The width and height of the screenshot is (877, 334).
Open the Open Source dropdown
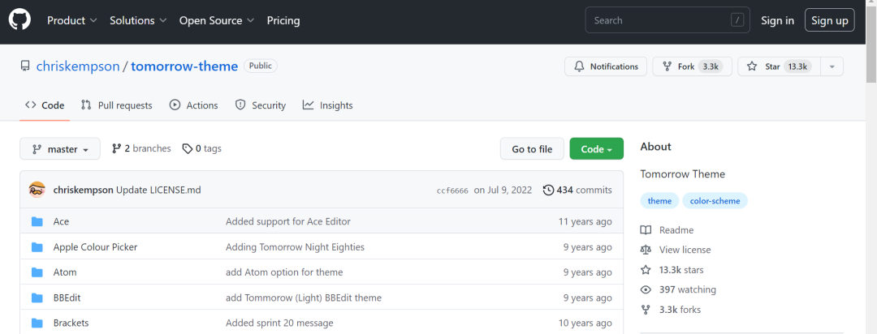pyautogui.click(x=217, y=20)
